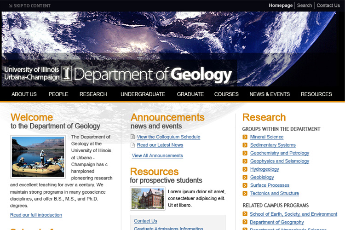The height and width of the screenshot is (230, 345).
Task: Open Department of Geography link
Action: [x=277, y=222]
